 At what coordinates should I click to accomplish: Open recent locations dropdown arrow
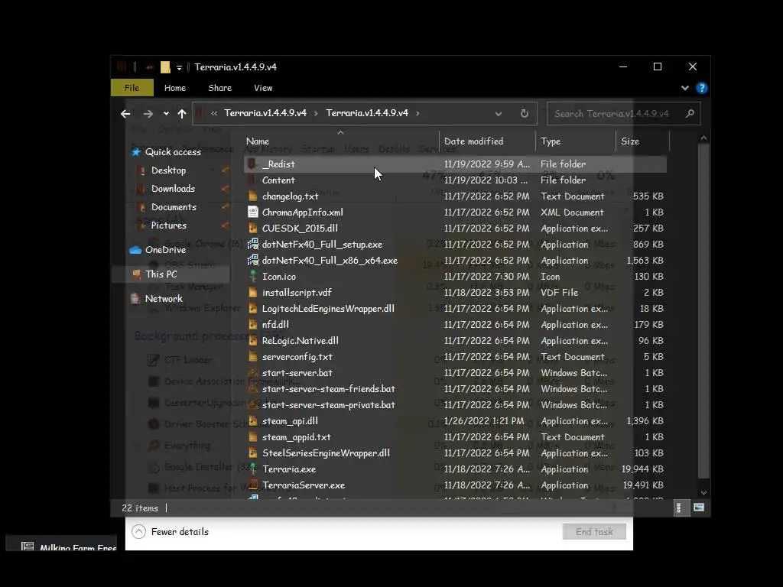click(166, 114)
